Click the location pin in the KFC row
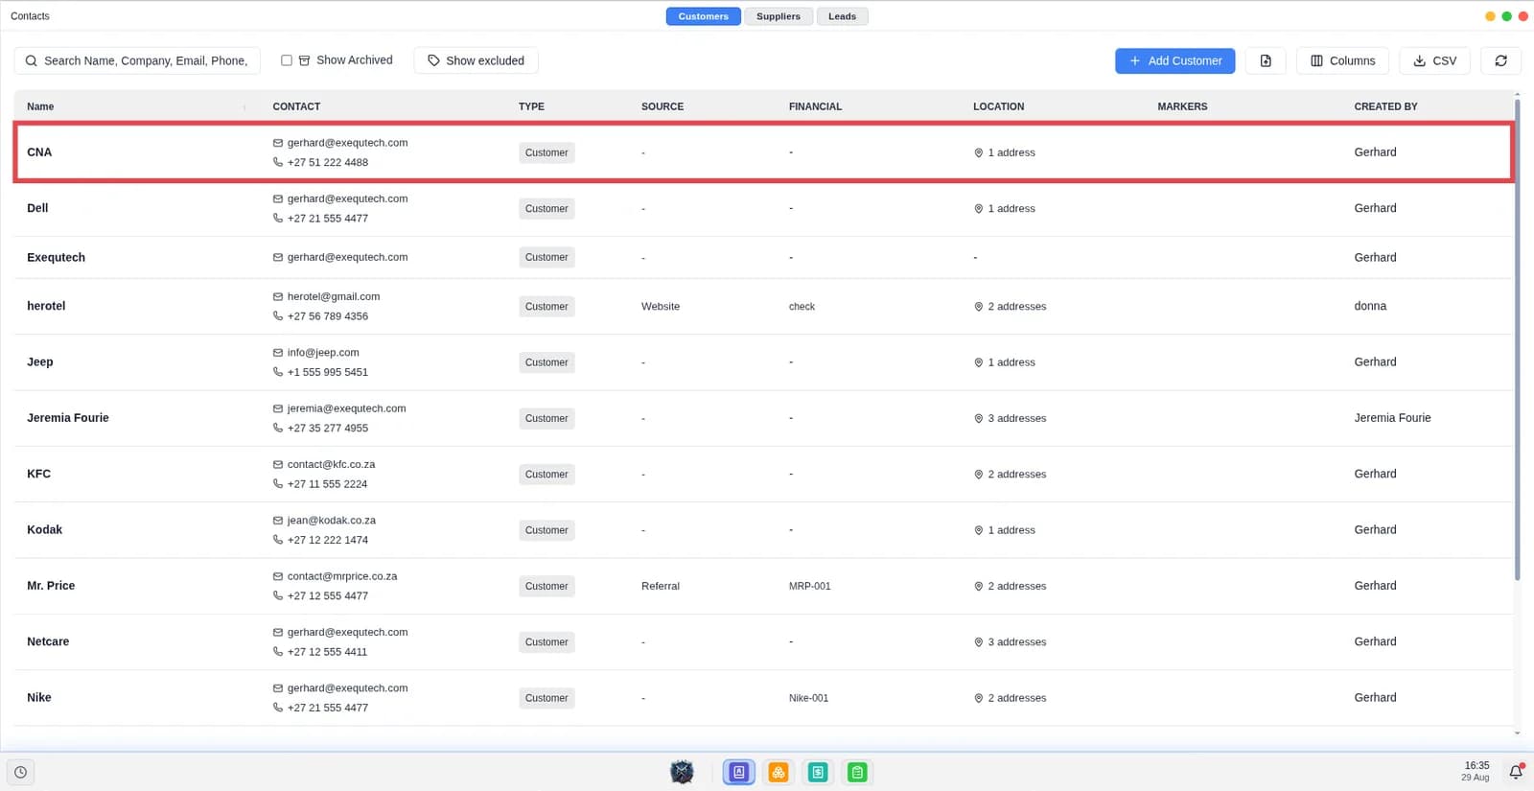The image size is (1534, 791). 979,475
